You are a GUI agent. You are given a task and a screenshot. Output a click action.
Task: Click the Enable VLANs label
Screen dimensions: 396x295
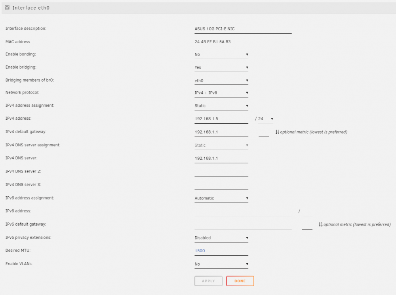tap(19, 264)
